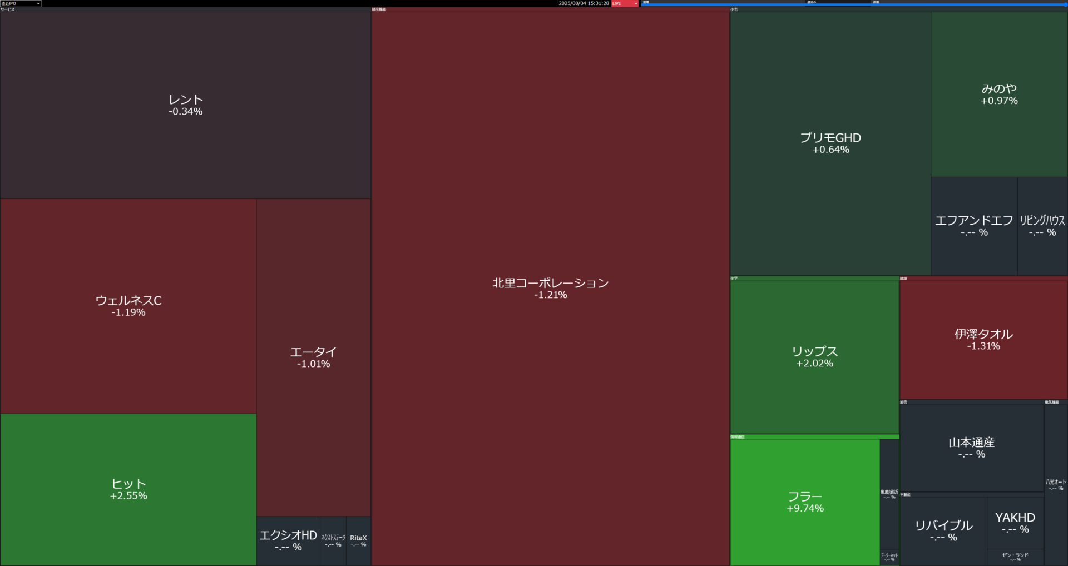Select the YAKHD tile
This screenshot has height=566, width=1068.
(x=1015, y=523)
